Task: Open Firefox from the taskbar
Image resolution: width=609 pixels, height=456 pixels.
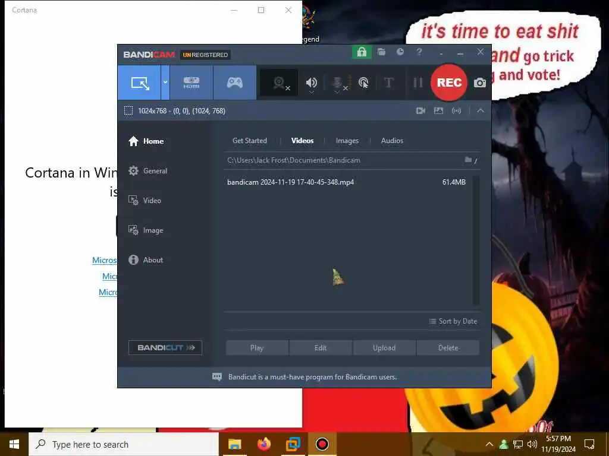Action: 263,444
